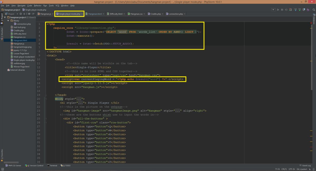Screen dimensions: 316x171
Task: Toggle the 1: Project tool window button
Action: pyautogui.click(x=2, y=18)
